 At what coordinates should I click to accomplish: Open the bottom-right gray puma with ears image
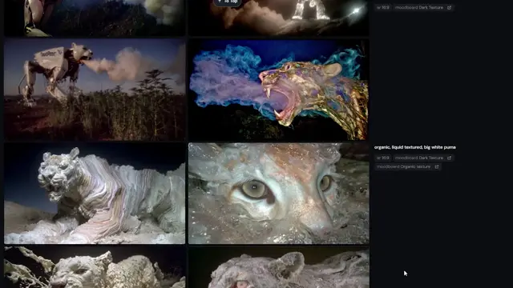(279, 267)
